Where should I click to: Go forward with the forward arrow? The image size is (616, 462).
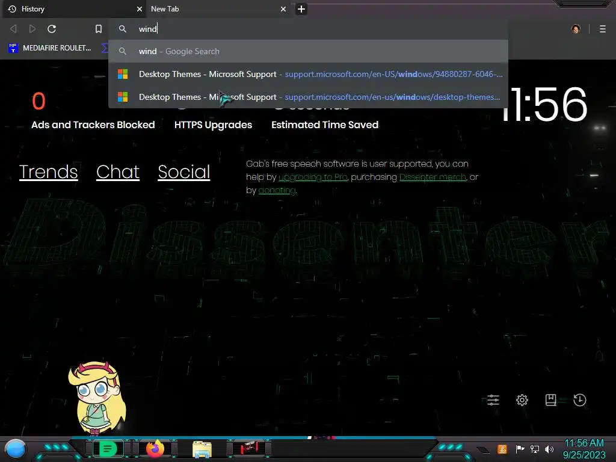click(x=32, y=29)
